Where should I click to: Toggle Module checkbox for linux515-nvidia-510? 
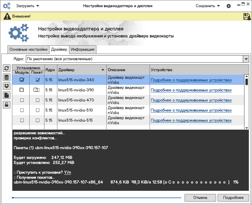click(22, 110)
